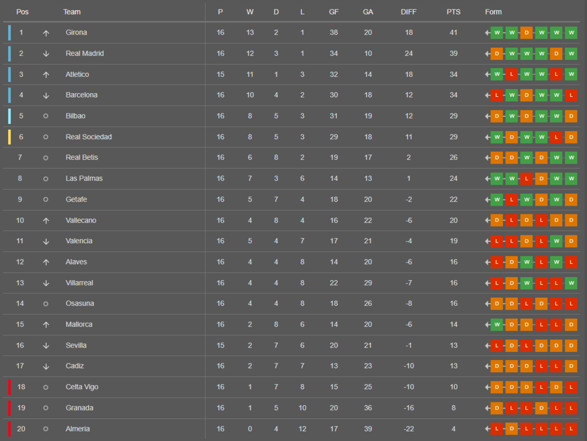587x441 pixels.
Task: Open the Atletico team link
Action: [77, 75]
